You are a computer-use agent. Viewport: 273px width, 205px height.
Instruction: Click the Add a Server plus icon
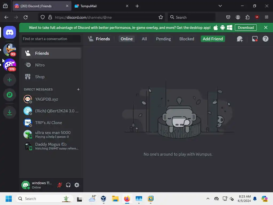[10, 80]
